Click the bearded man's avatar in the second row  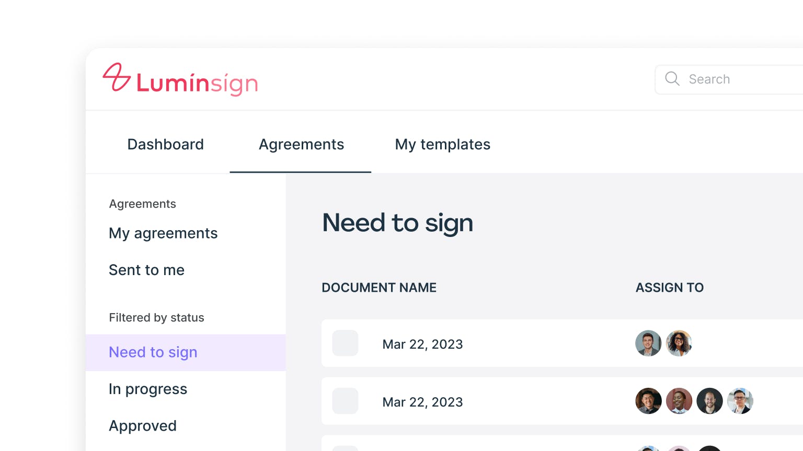pyautogui.click(x=709, y=401)
